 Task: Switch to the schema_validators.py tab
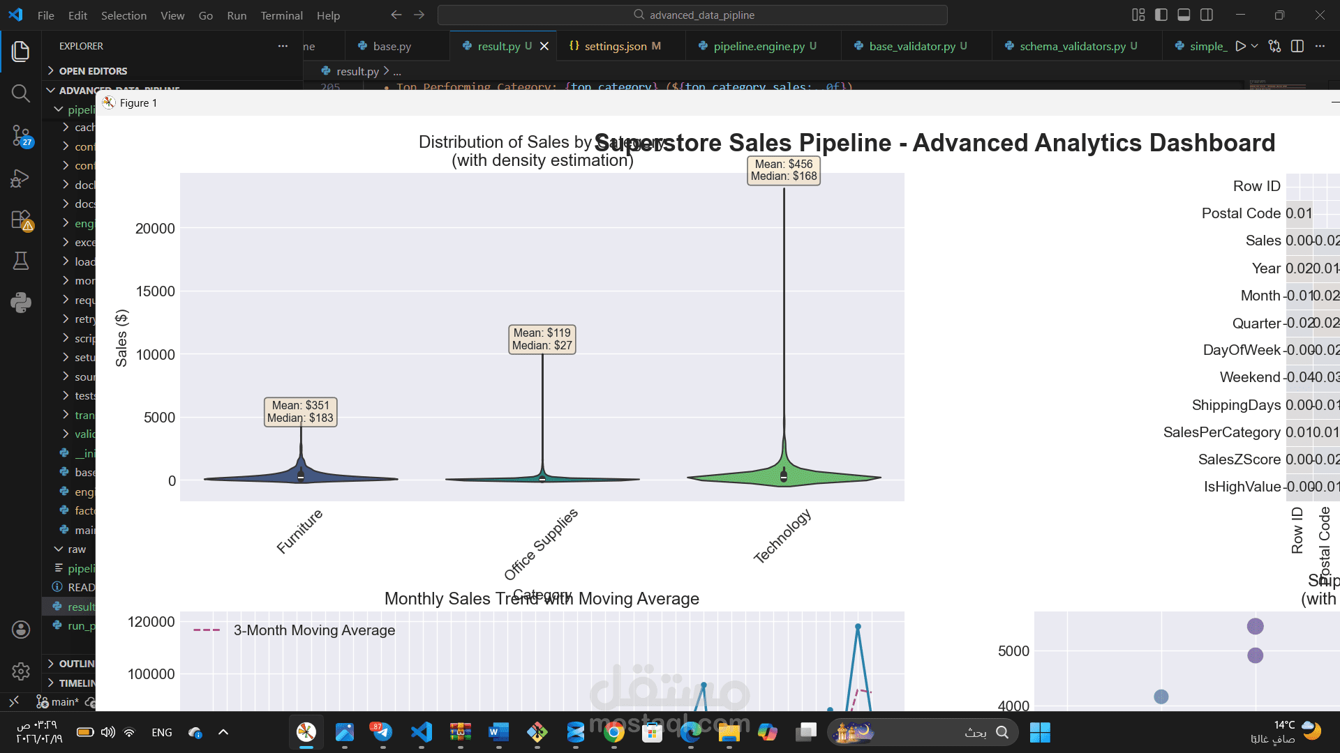1073,46
